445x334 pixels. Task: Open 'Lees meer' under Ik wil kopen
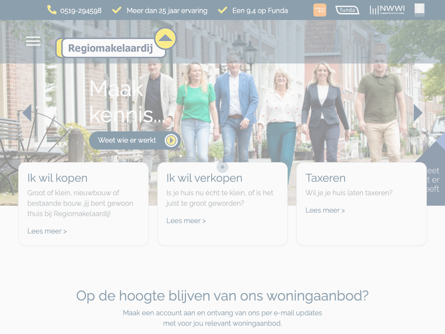(47, 231)
